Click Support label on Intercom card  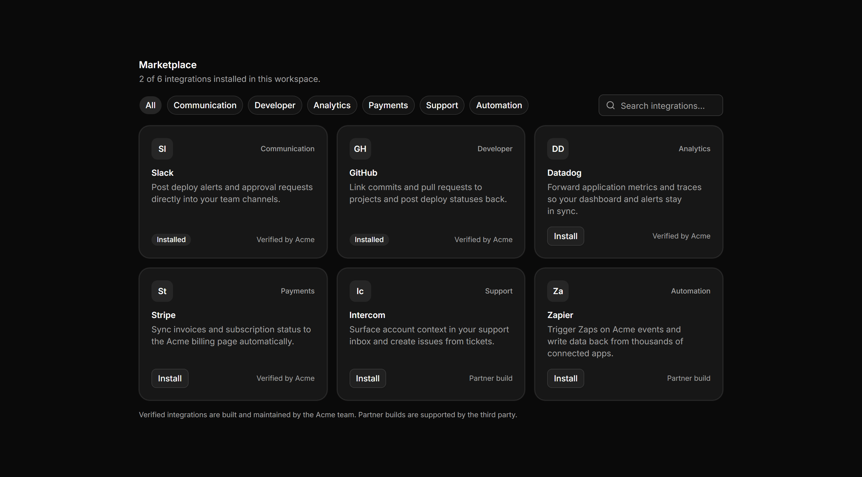[499, 291]
